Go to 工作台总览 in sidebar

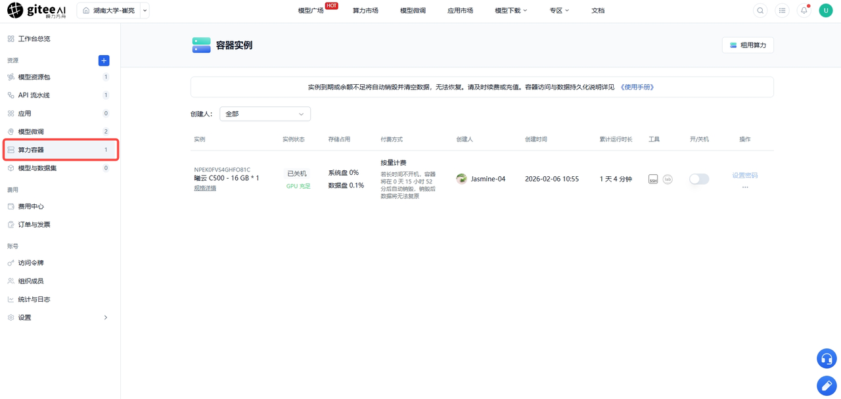coord(60,39)
